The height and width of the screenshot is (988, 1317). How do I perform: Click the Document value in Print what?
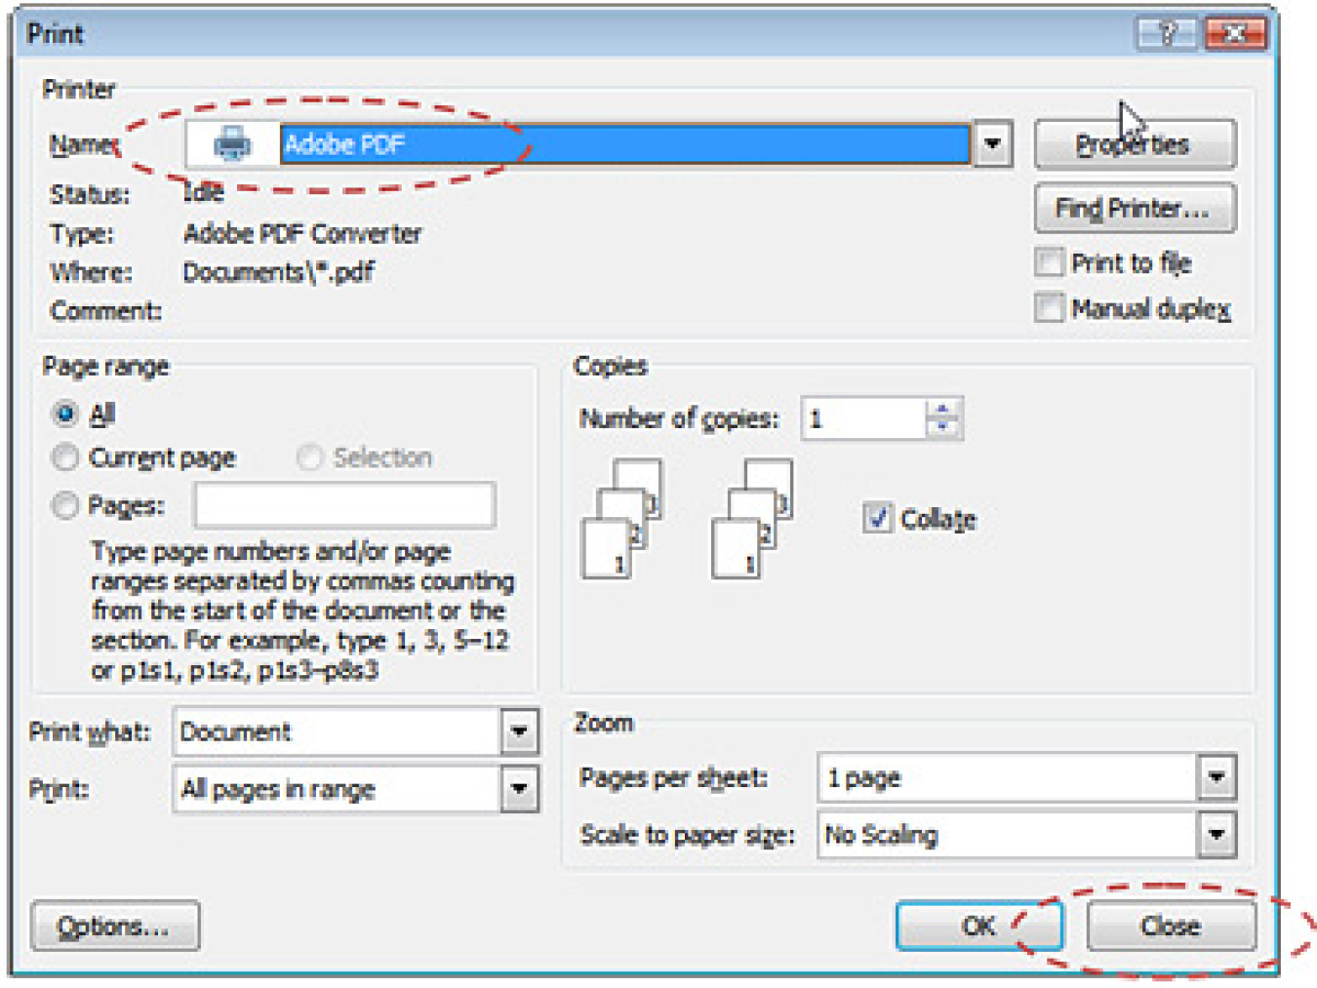[x=338, y=731]
